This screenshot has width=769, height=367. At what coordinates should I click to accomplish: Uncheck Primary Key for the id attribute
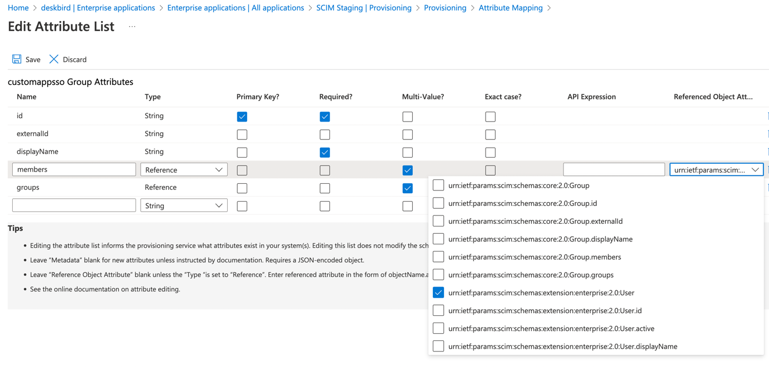(242, 117)
